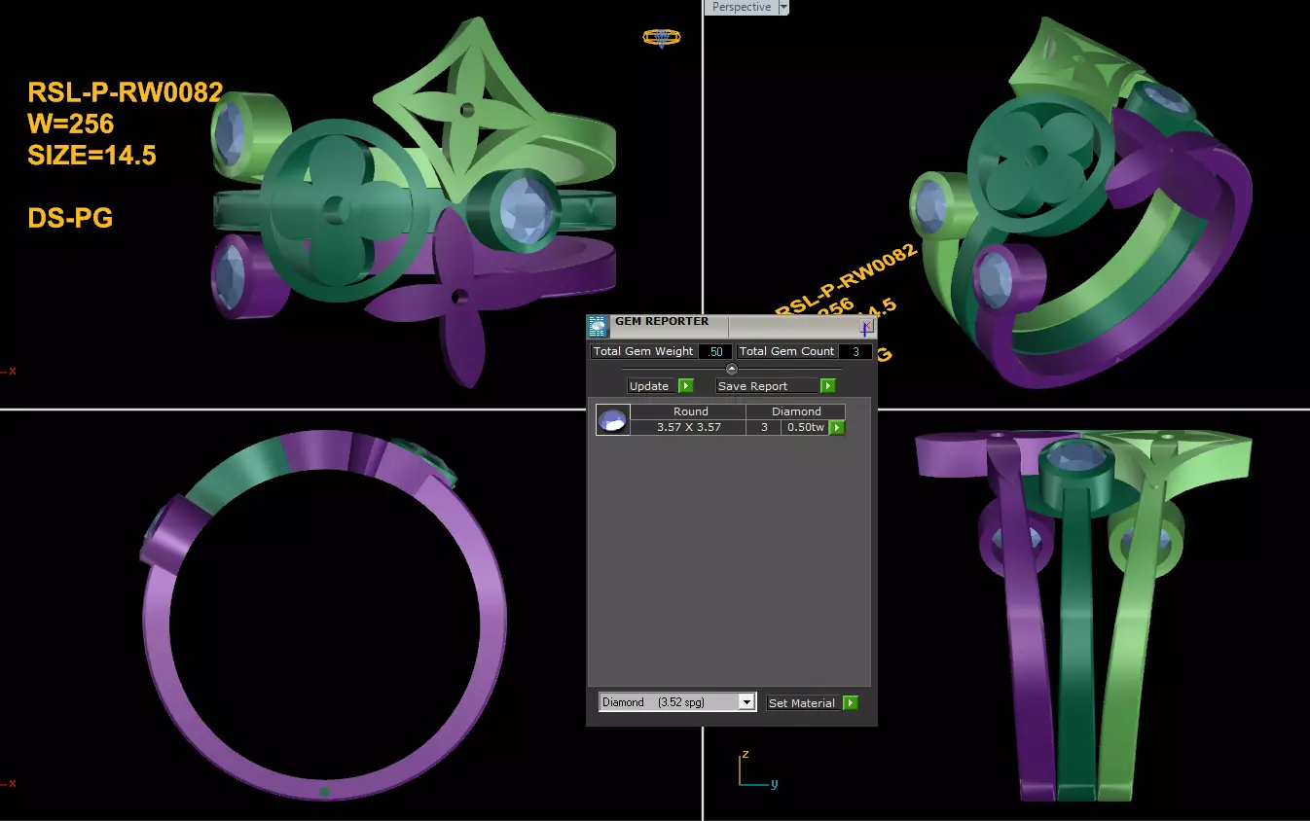Click the Update button label

[649, 386]
